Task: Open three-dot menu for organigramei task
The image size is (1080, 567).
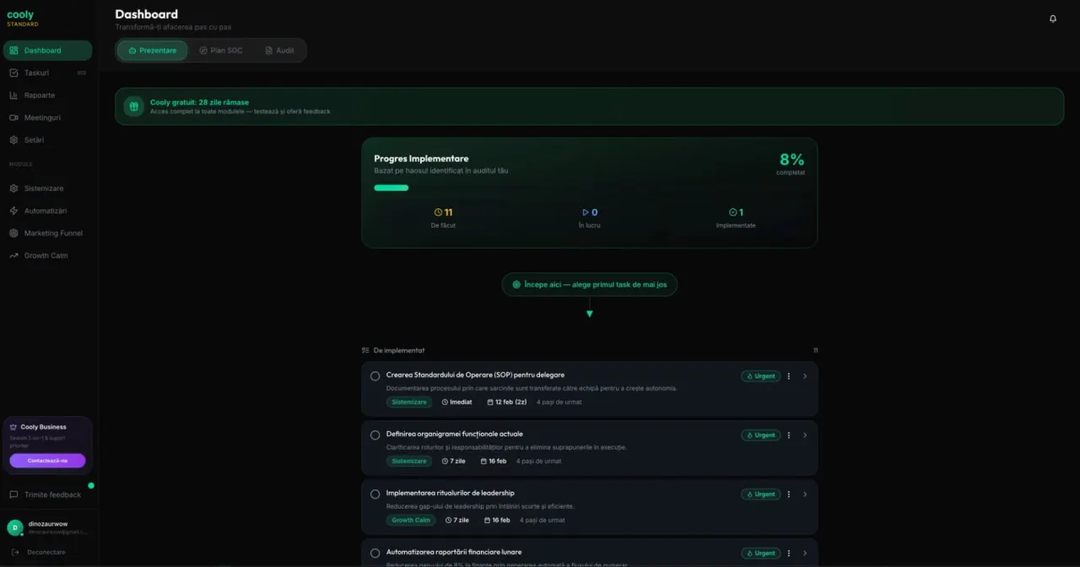Action: click(x=789, y=435)
